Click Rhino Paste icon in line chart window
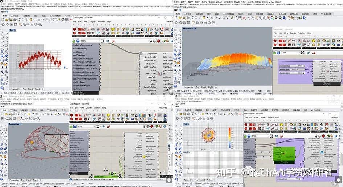This screenshot has width=343, height=187. coord(30,20)
